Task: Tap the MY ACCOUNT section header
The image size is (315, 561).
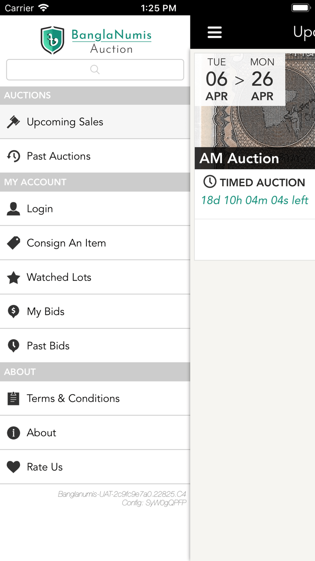Action: click(x=35, y=182)
